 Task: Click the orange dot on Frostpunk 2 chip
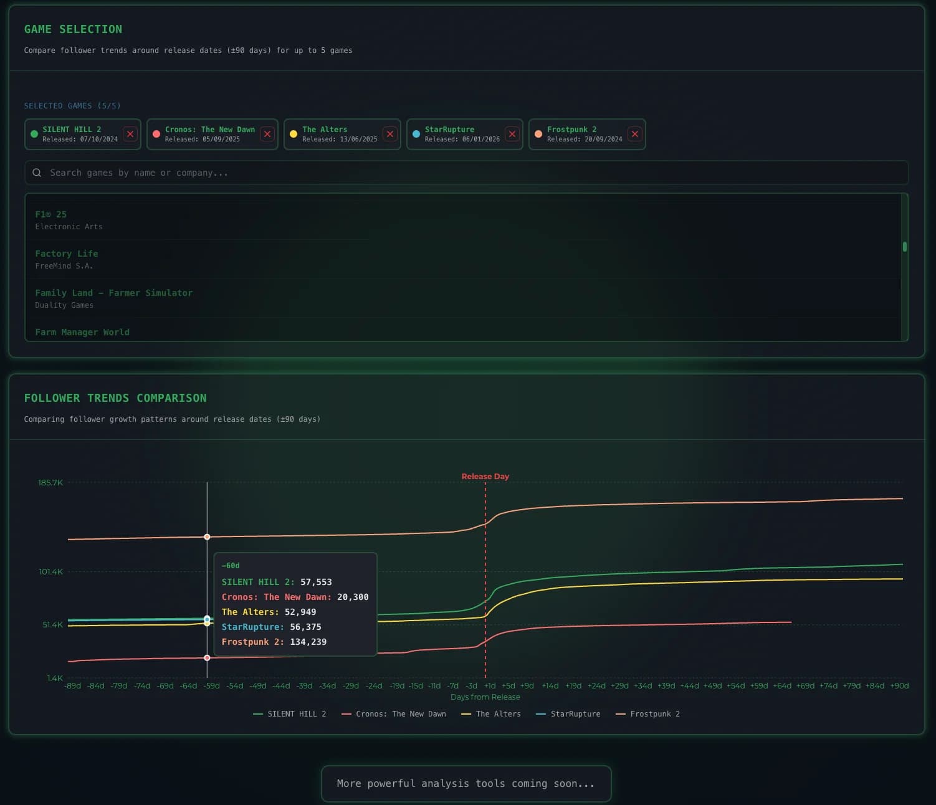point(538,134)
